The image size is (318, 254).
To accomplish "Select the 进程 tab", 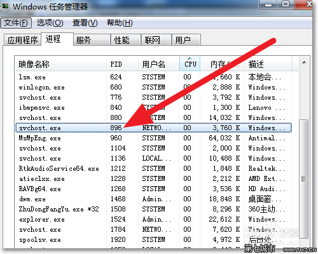I will click(x=57, y=39).
